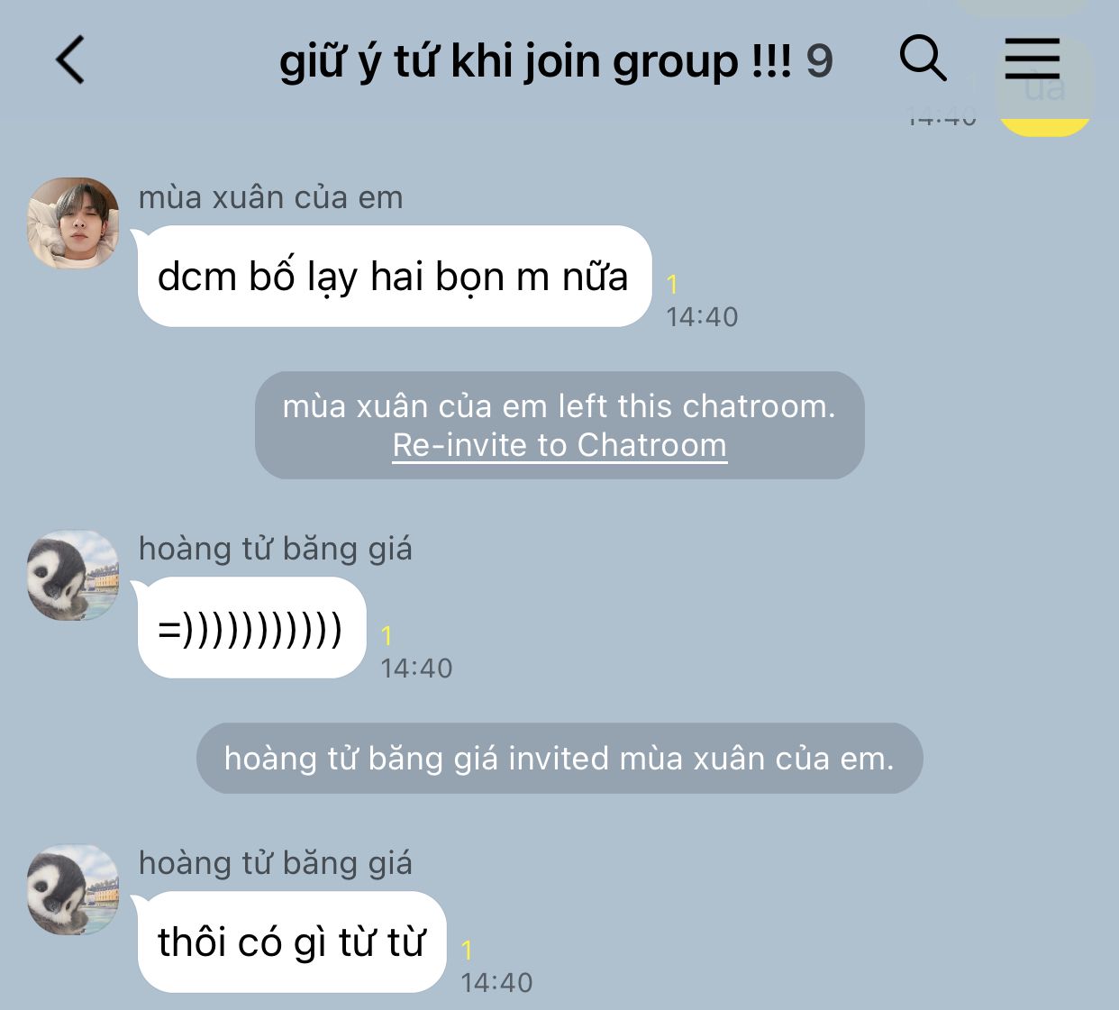1119x1010 pixels.
Task: Open the chat search magnifier
Action: tap(923, 59)
